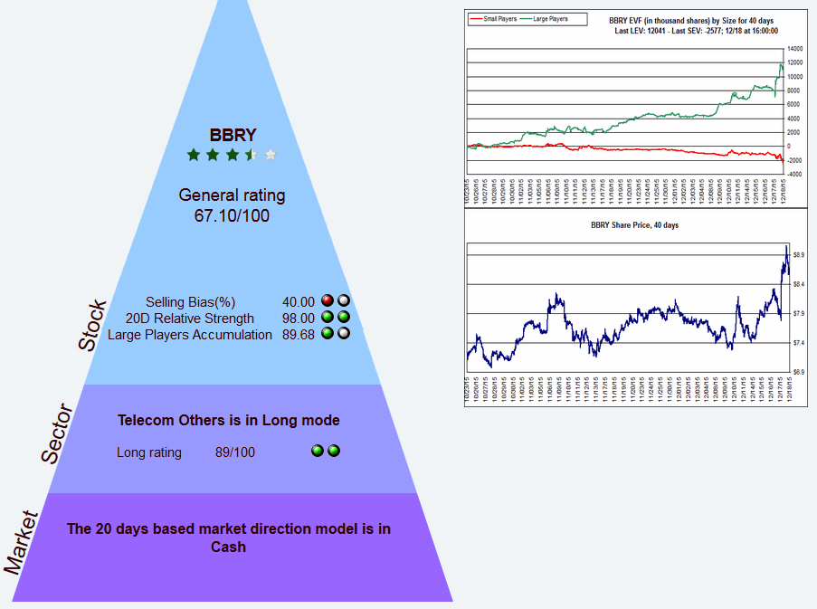Select the 89/100 sector rating

click(235, 452)
